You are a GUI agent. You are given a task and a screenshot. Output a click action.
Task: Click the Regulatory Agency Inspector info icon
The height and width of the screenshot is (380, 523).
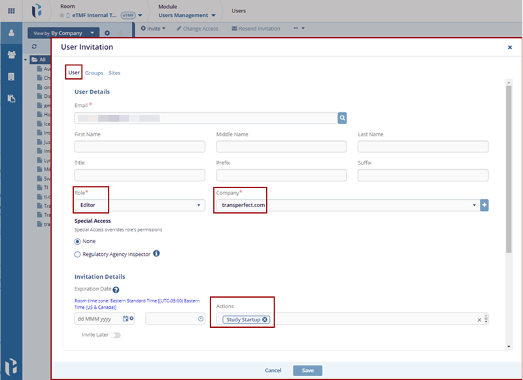[x=157, y=254]
